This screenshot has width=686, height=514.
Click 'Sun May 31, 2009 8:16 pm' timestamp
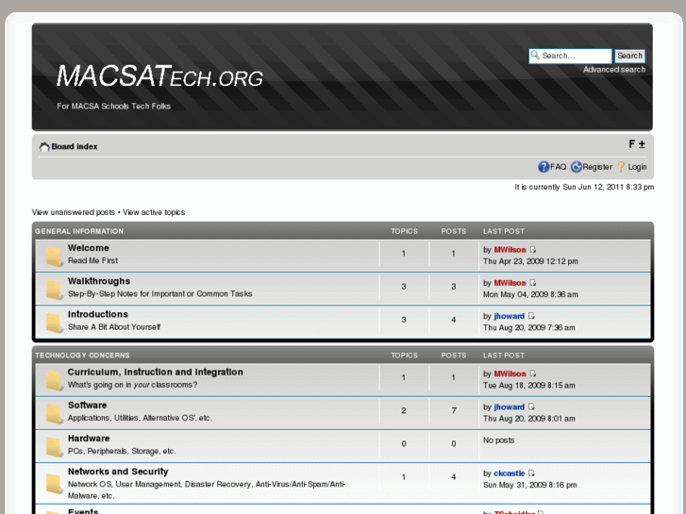pyautogui.click(x=529, y=485)
